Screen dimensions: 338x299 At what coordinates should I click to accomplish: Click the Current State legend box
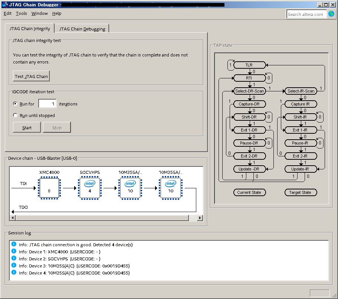click(250, 192)
